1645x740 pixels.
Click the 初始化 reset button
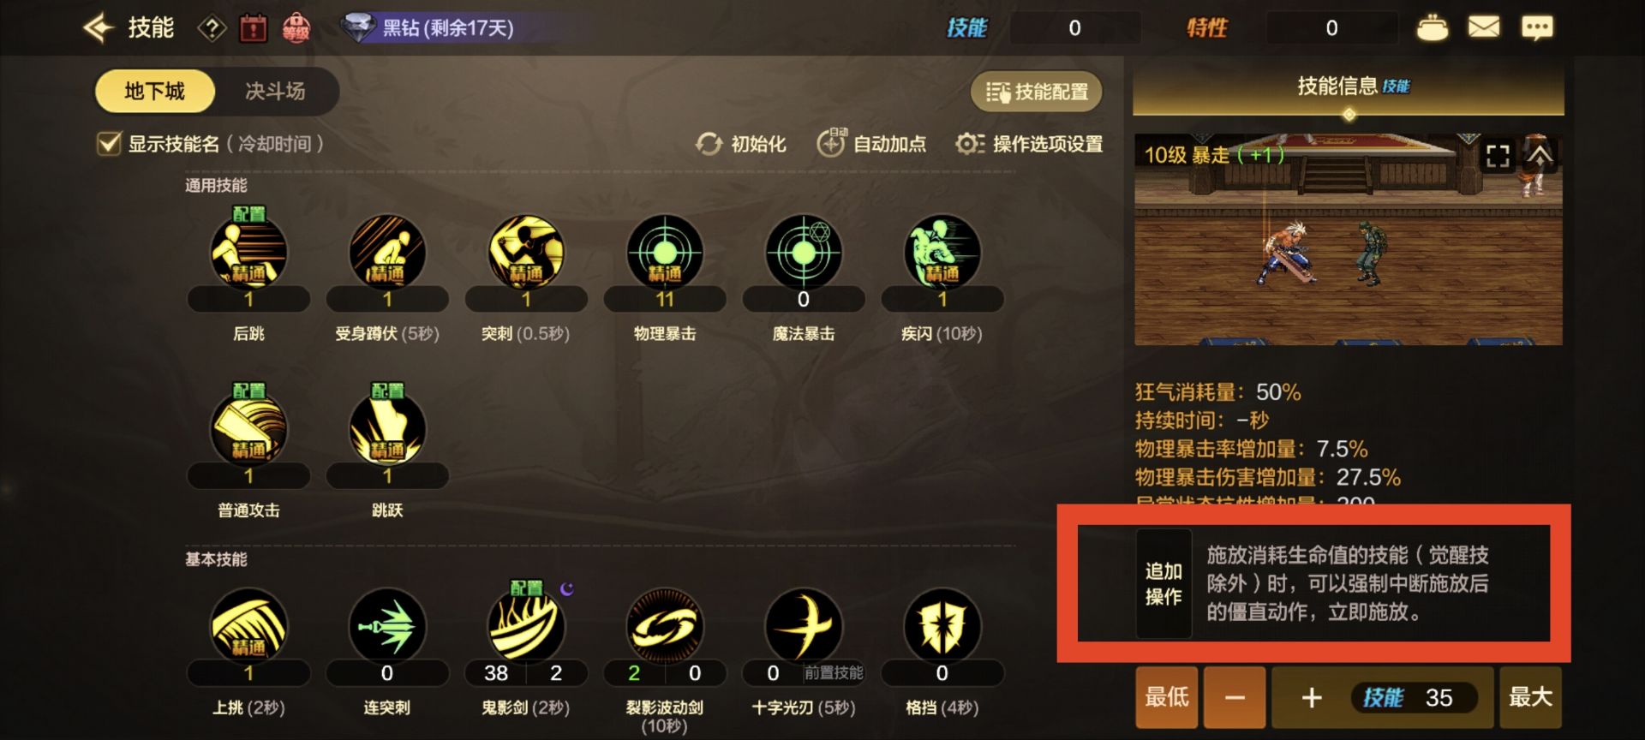click(x=741, y=144)
